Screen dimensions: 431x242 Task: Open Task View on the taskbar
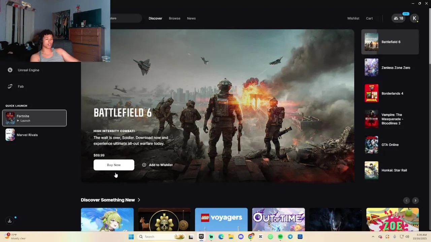(x=191, y=237)
